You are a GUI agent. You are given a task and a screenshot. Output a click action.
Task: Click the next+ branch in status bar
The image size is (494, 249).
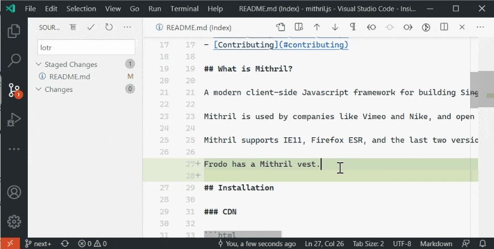(38, 243)
